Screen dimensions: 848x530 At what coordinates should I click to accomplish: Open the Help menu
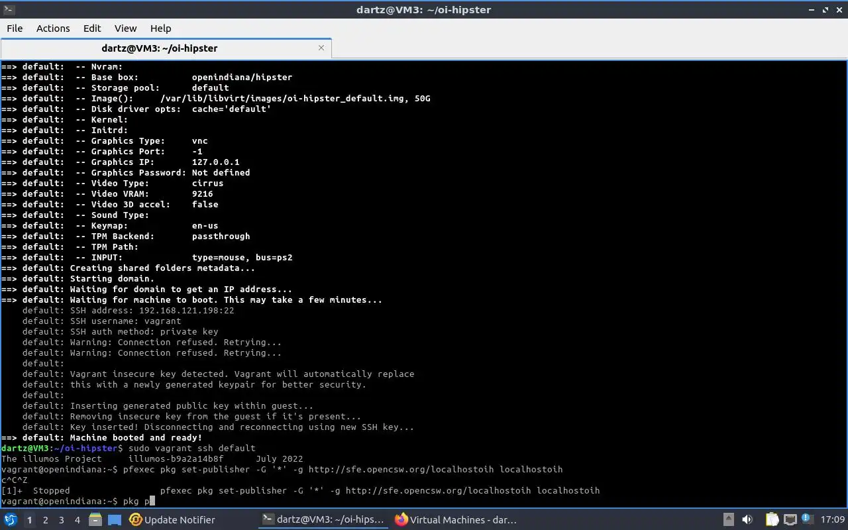(160, 28)
